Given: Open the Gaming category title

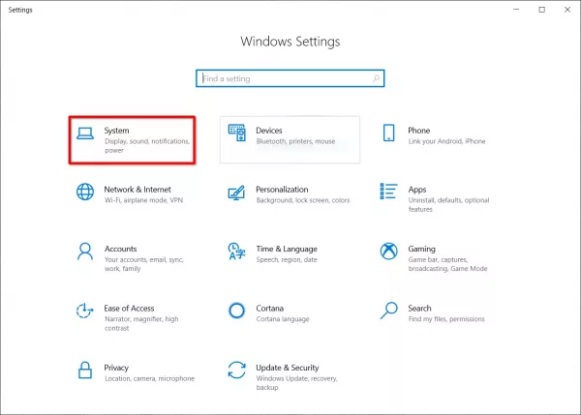Looking at the screenshot, I should 421,250.
